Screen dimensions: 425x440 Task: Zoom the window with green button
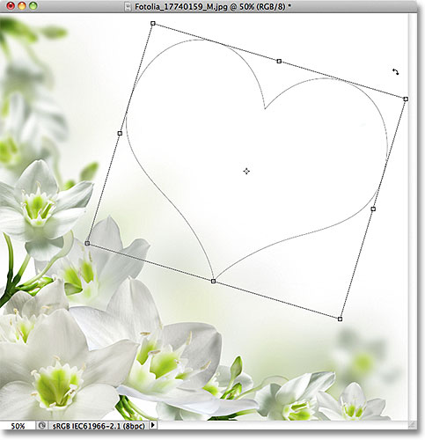33,6
